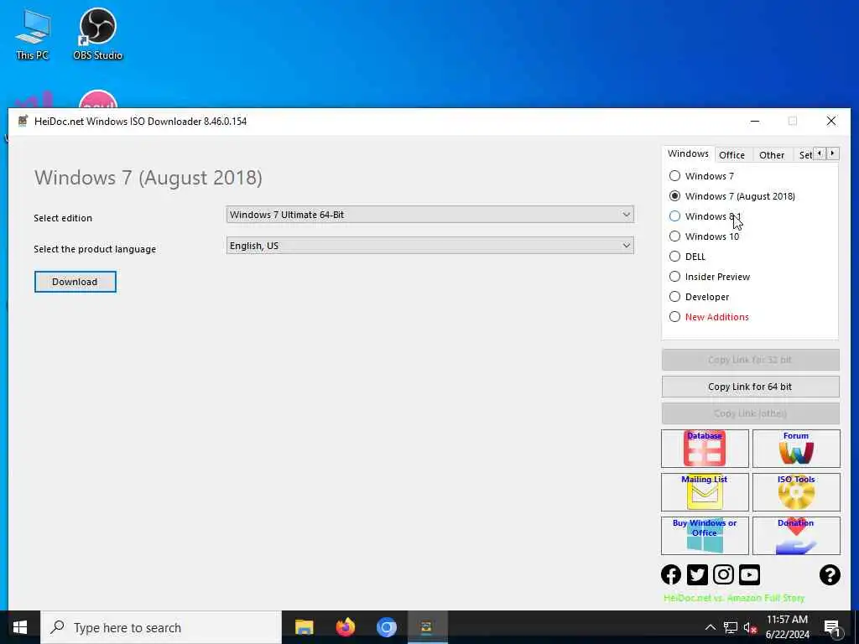Open Buy Windows or Office icon

point(705,536)
